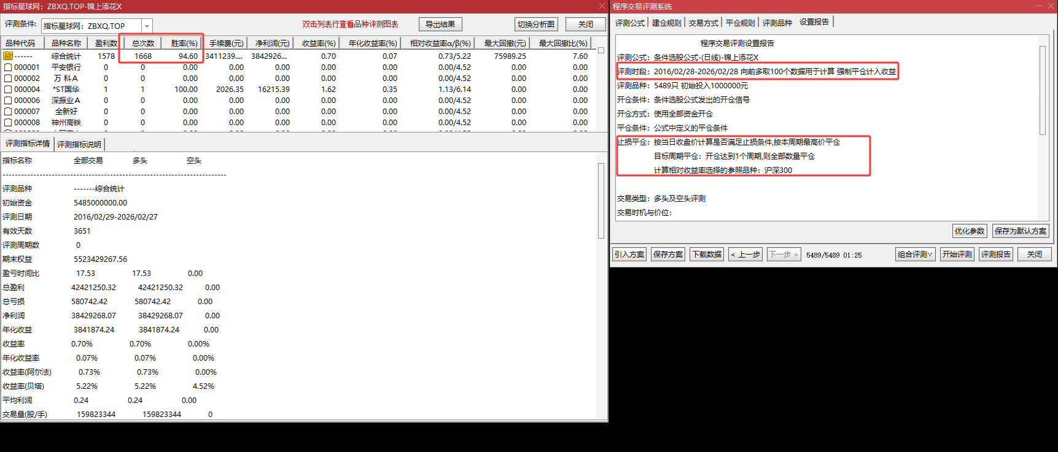Viewport: 1058px width, 452px height.
Task: Start the test with 开始评测 button
Action: (x=957, y=255)
